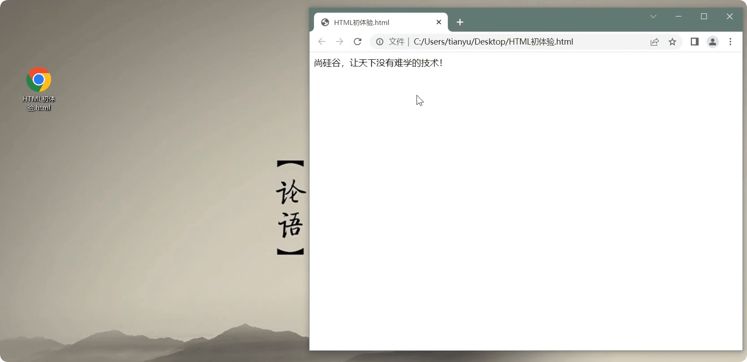
Task: Click the Forward navigation arrow
Action: coord(339,41)
